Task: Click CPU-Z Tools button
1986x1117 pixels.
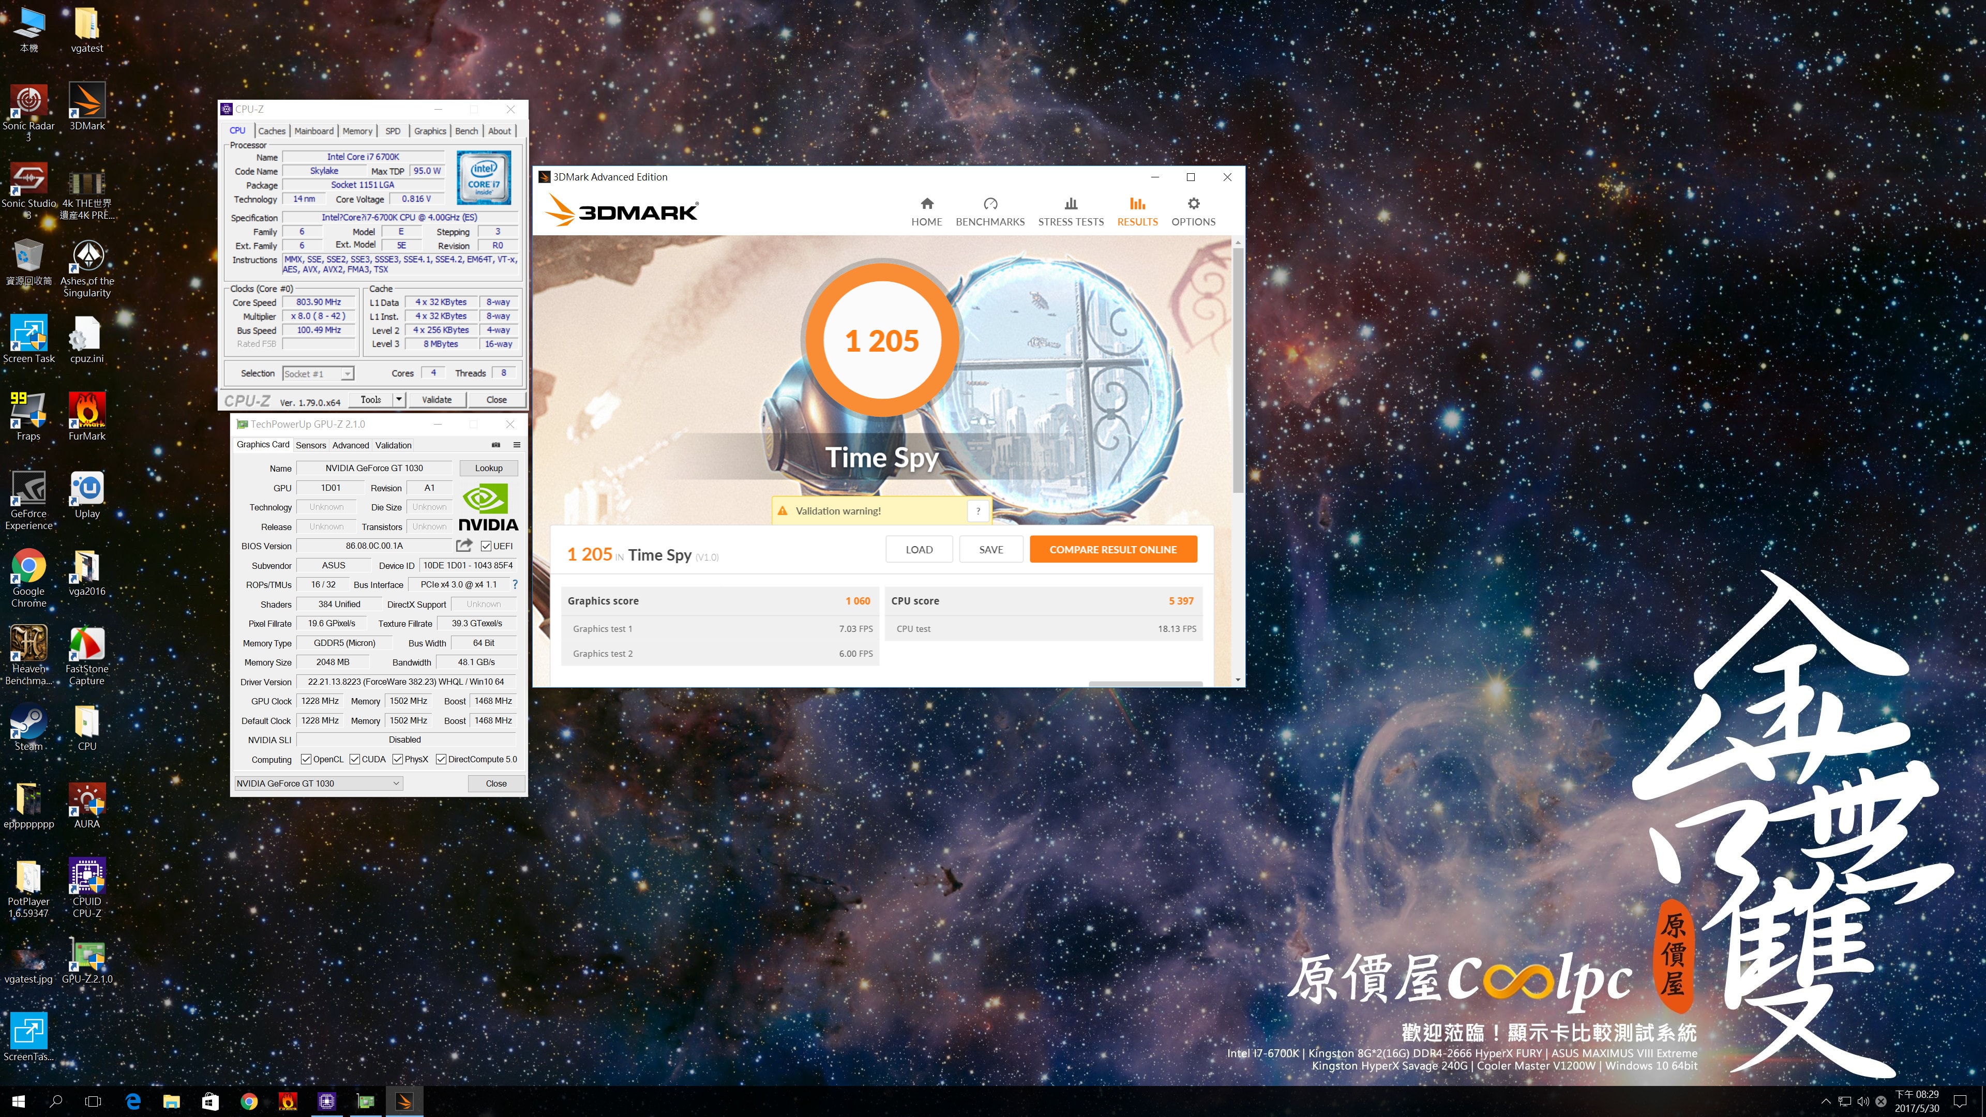Action: coord(371,399)
